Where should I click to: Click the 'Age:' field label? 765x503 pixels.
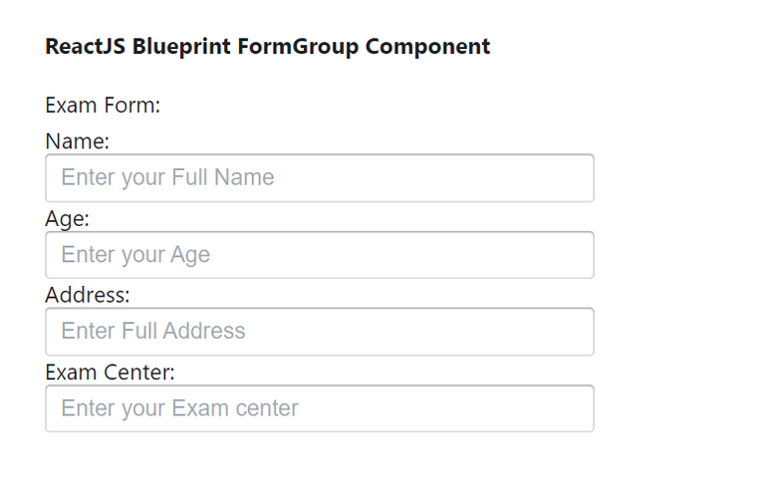point(67,218)
